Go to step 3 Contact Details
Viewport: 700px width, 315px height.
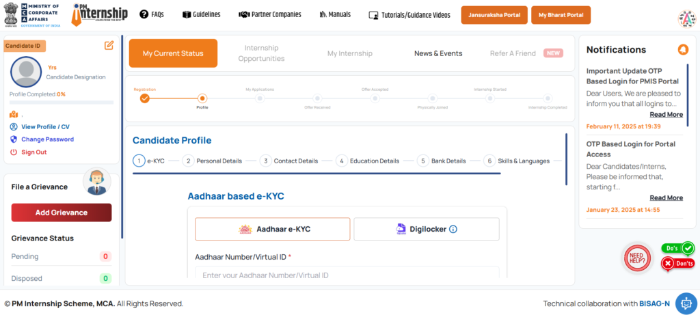pyautogui.click(x=289, y=161)
